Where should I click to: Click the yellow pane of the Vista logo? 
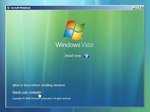tap(77, 36)
